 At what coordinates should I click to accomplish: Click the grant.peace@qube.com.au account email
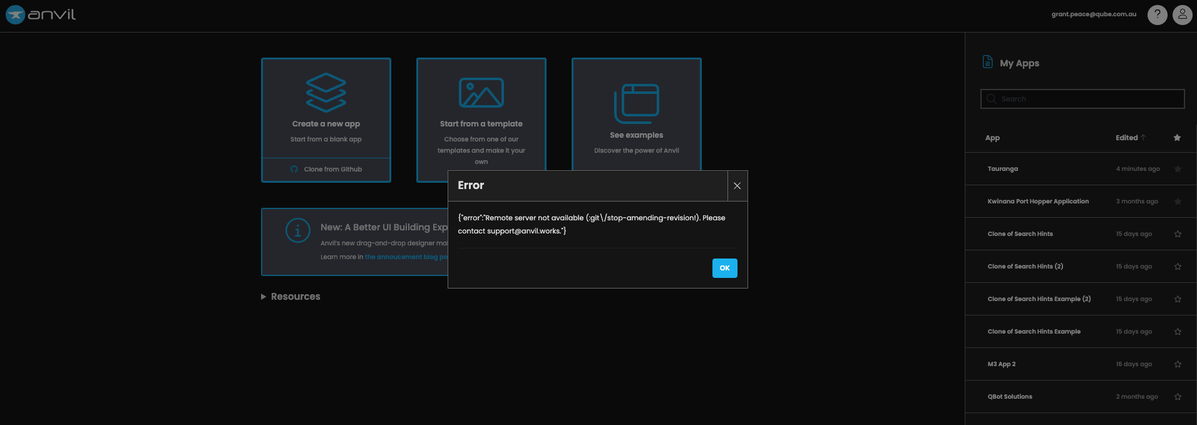point(1094,14)
